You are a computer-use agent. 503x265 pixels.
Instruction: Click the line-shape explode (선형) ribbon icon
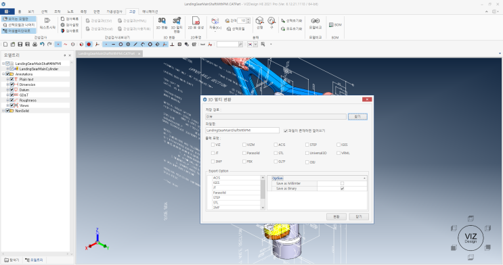(x=259, y=21)
